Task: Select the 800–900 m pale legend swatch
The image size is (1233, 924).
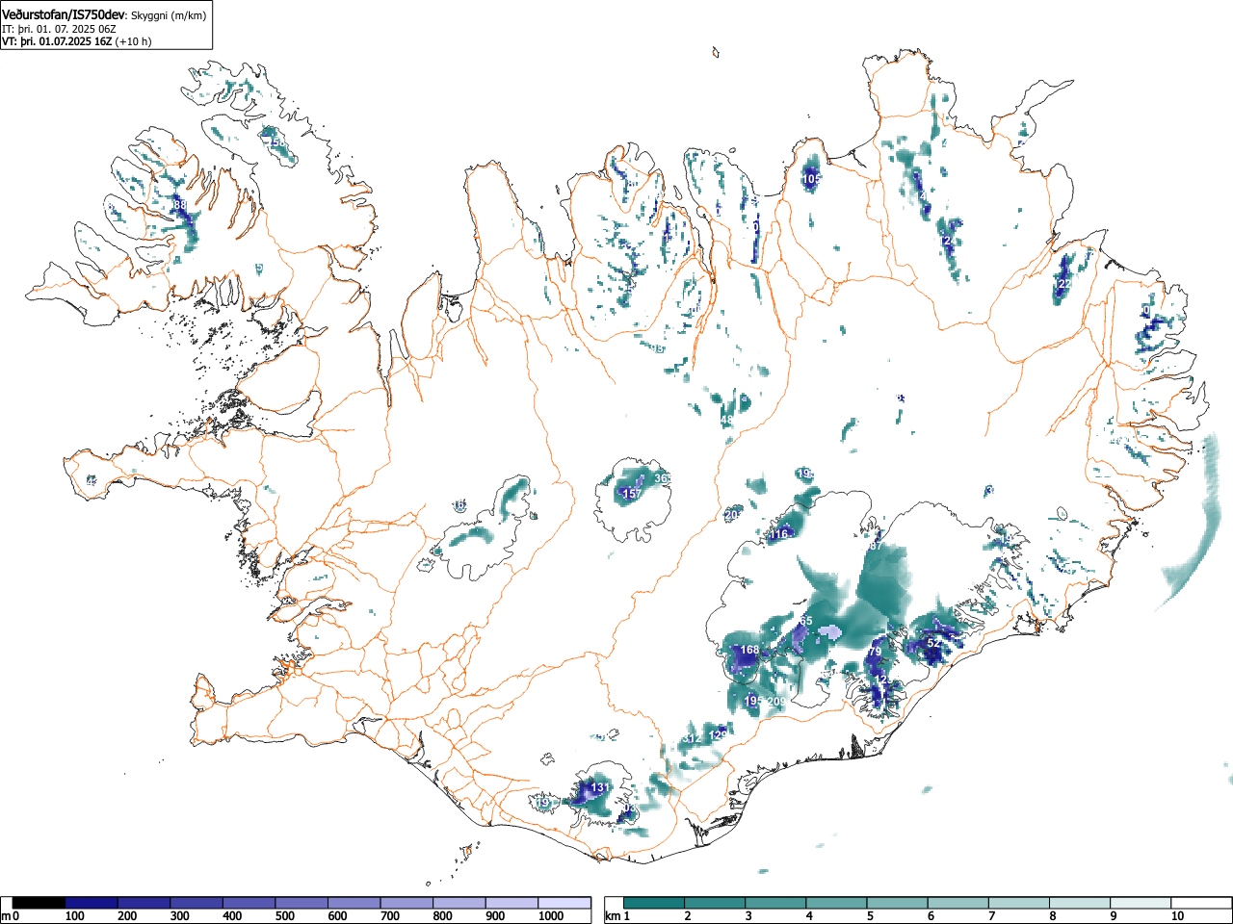Action: [x=459, y=903]
